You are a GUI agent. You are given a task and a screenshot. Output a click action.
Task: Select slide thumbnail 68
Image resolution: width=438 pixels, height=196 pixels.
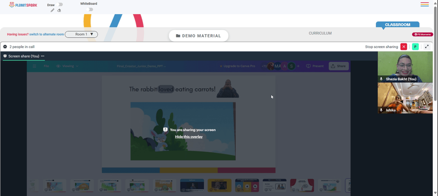(165, 185)
